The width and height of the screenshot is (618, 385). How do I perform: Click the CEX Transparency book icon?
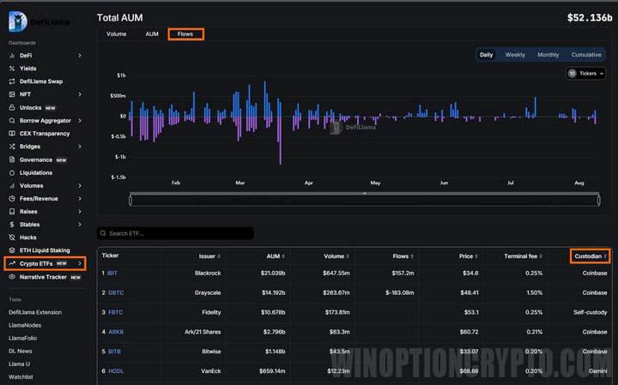[12, 134]
